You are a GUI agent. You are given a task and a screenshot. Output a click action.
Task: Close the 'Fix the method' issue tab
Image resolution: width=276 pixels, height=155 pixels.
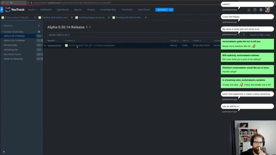(35, 18)
